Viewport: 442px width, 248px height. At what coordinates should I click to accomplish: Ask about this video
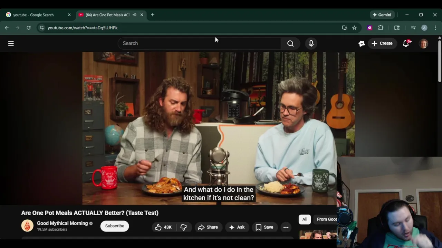click(237, 227)
